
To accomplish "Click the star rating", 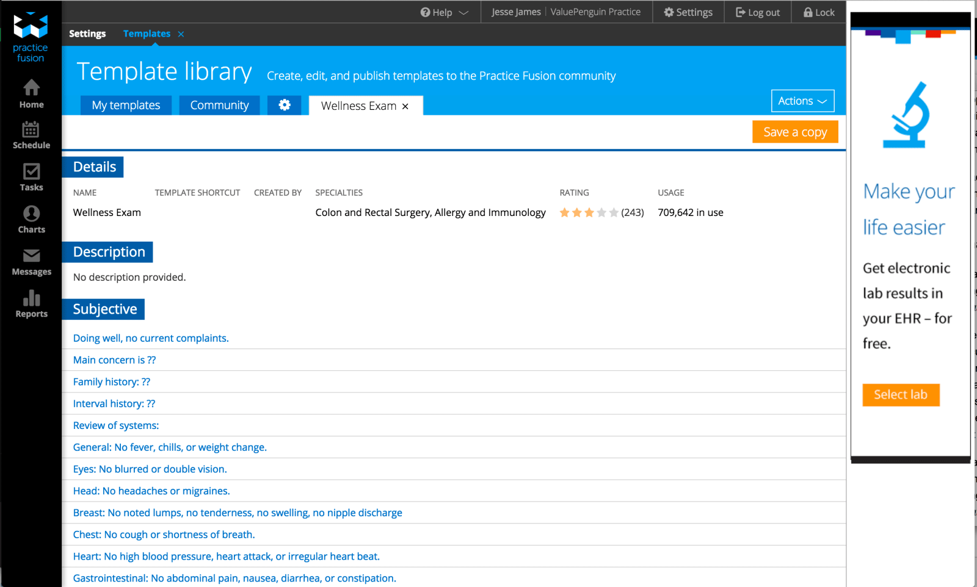I will (x=589, y=212).
